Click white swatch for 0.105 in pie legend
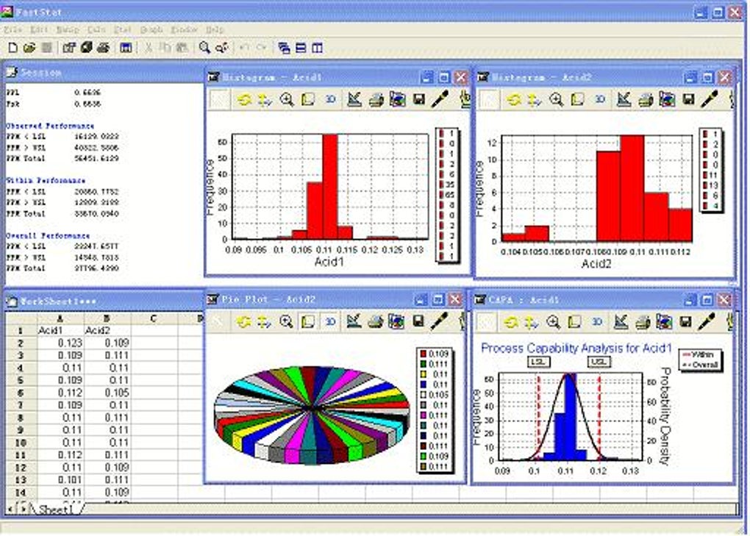Image resolution: width=750 pixels, height=536 pixels. (424, 395)
